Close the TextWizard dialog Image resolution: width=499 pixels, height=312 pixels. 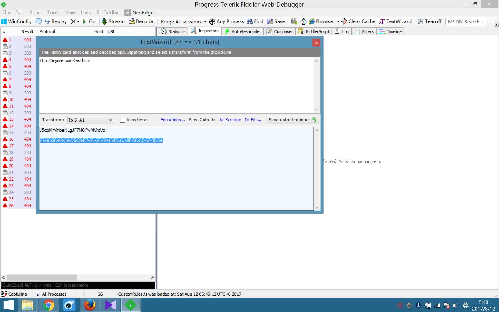pos(316,43)
